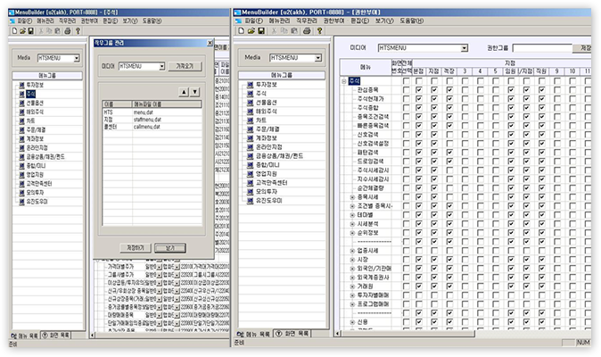Expand the 테마별 tree node
The image size is (601, 357).
[352, 215]
